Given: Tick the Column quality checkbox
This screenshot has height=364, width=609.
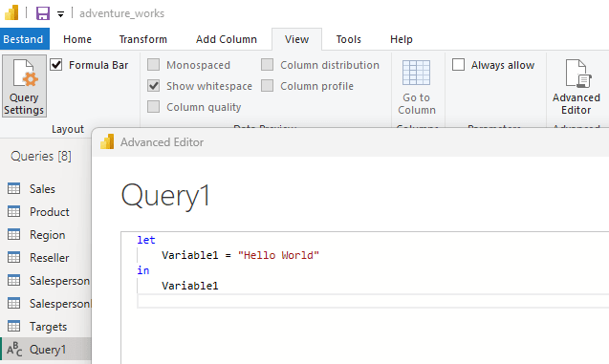Looking at the screenshot, I should tap(153, 107).
